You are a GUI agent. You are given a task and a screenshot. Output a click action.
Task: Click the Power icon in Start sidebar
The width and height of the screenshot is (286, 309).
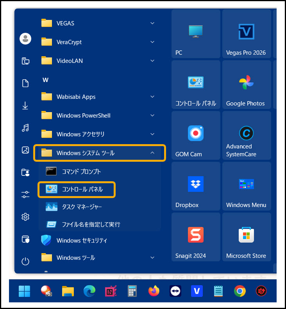coord(25,261)
